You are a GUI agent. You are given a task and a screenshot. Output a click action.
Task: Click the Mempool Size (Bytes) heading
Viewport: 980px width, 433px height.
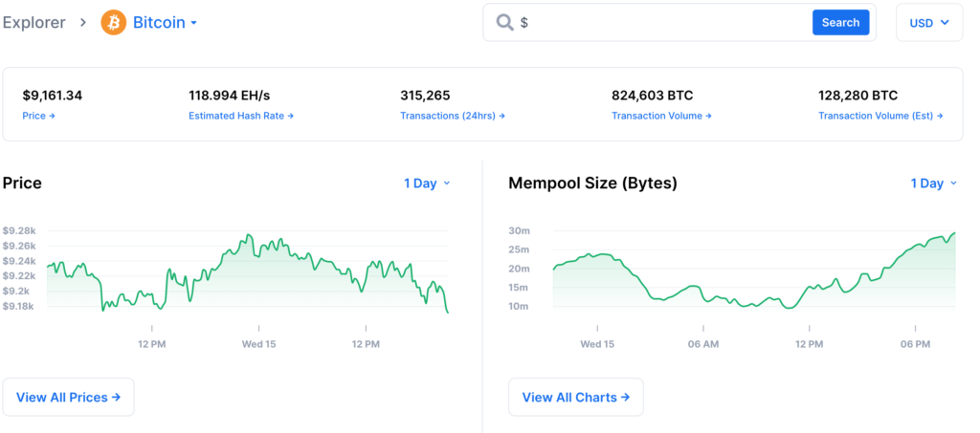pos(592,184)
